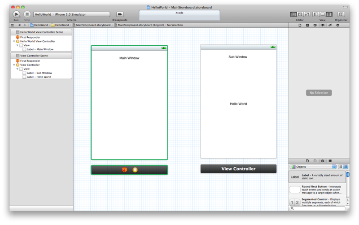Select Round Rect Button in object library
359x225 pixels.
(x=317, y=190)
